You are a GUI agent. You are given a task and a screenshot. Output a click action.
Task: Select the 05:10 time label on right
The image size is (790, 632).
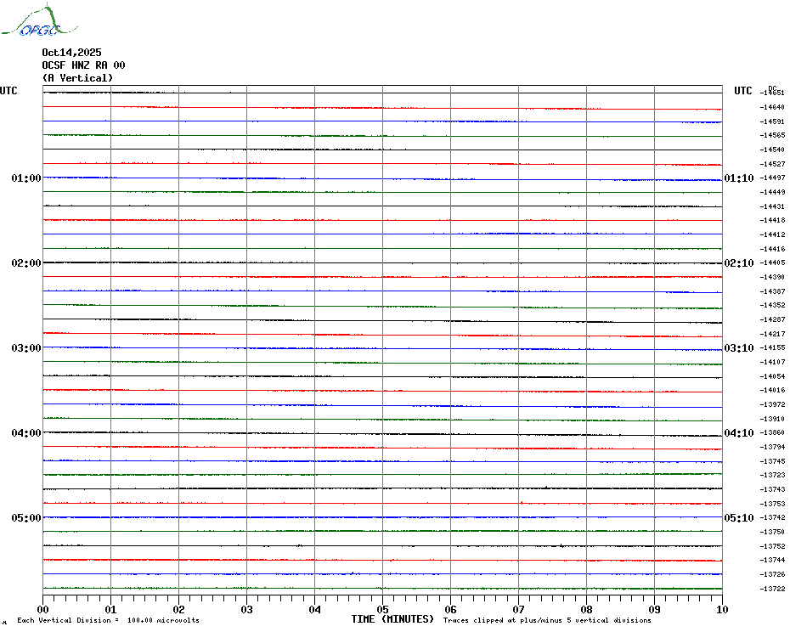point(738,518)
